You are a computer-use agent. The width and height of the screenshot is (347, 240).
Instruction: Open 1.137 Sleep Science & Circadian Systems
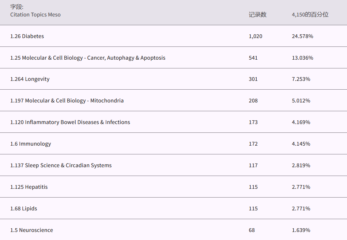pyautogui.click(x=61, y=165)
